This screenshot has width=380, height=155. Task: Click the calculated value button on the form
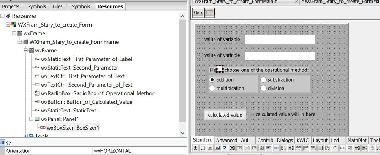(x=225, y=115)
